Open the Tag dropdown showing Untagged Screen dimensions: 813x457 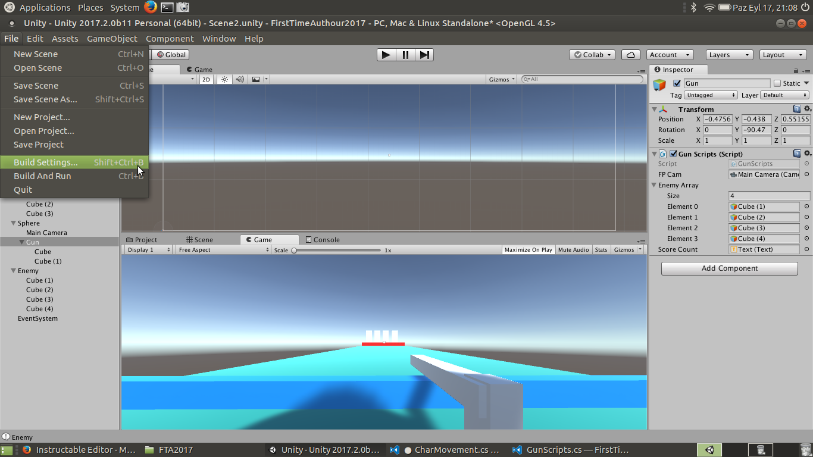(711, 95)
